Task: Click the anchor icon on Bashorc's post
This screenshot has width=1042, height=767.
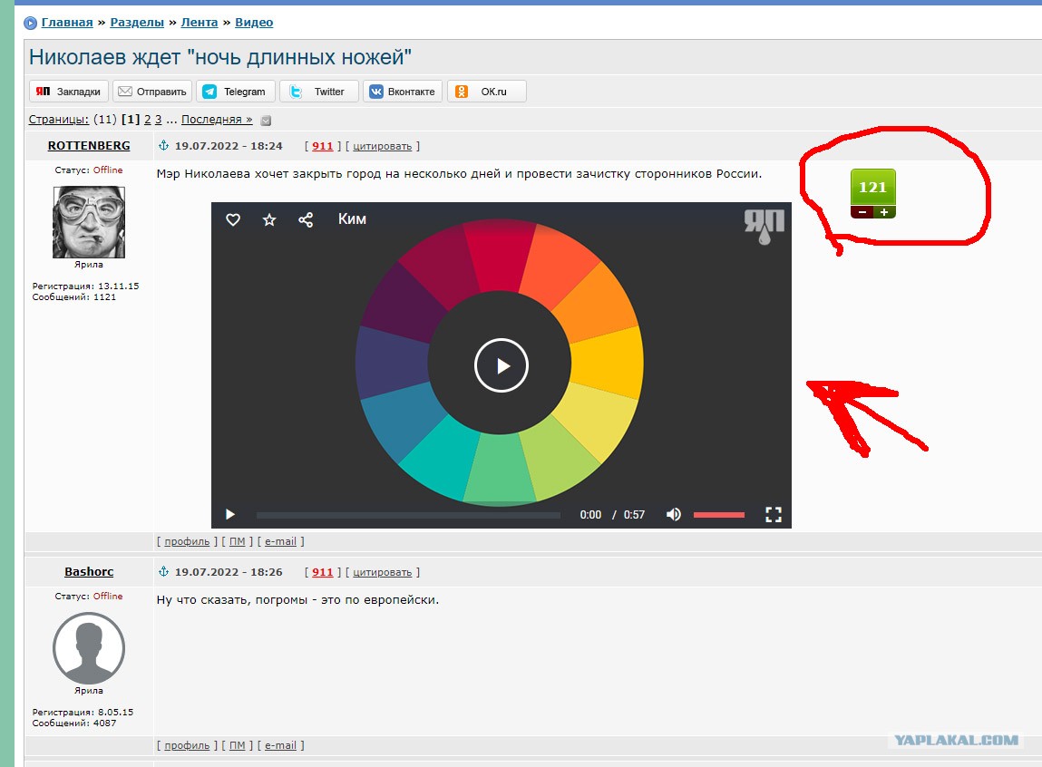Action: click(163, 572)
